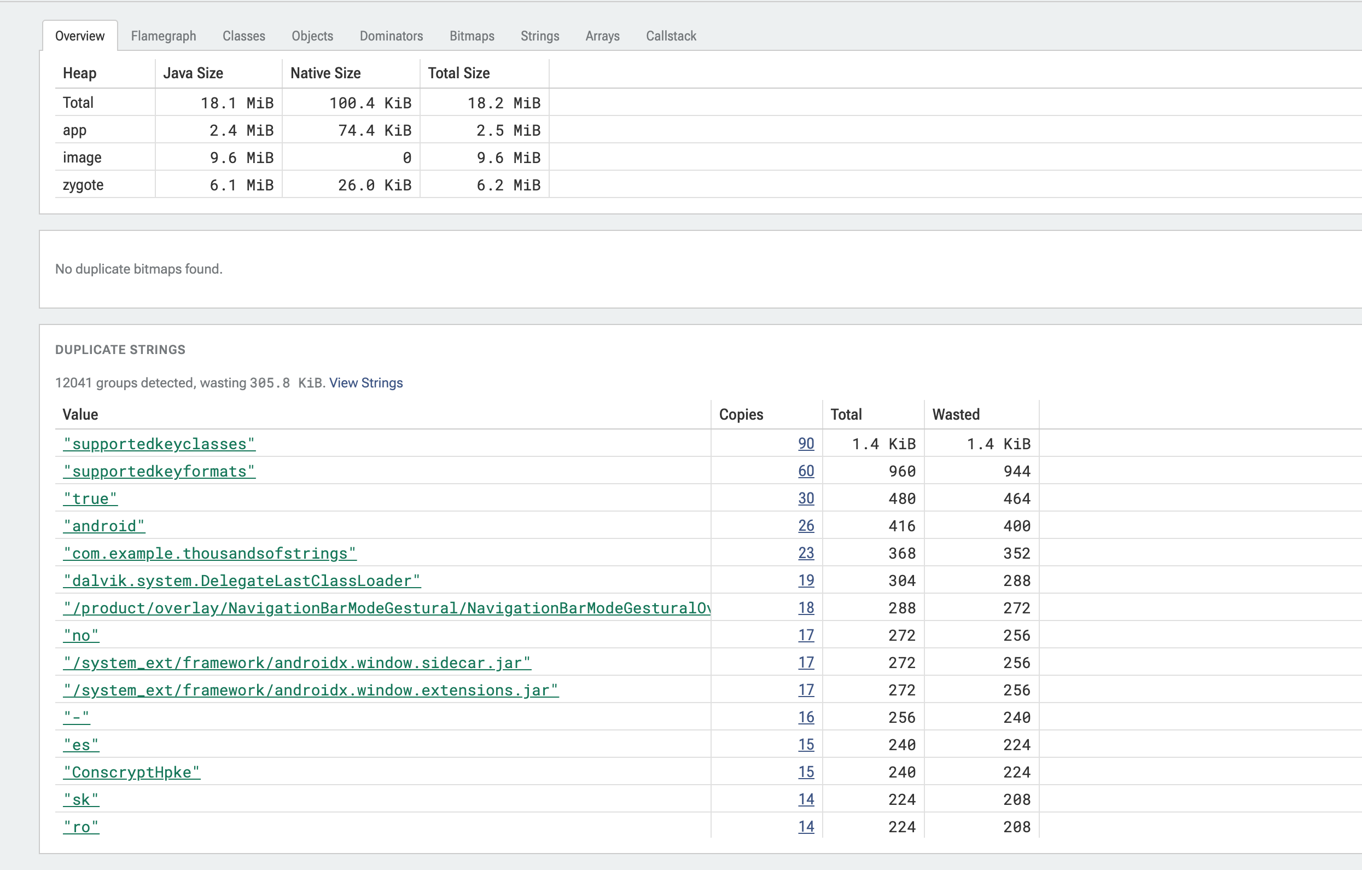Open the androidx.window.extensions.jar string

[x=311, y=690]
